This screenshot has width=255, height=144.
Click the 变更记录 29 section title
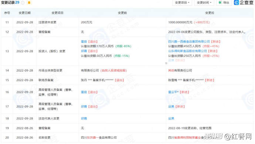coord(10,3)
